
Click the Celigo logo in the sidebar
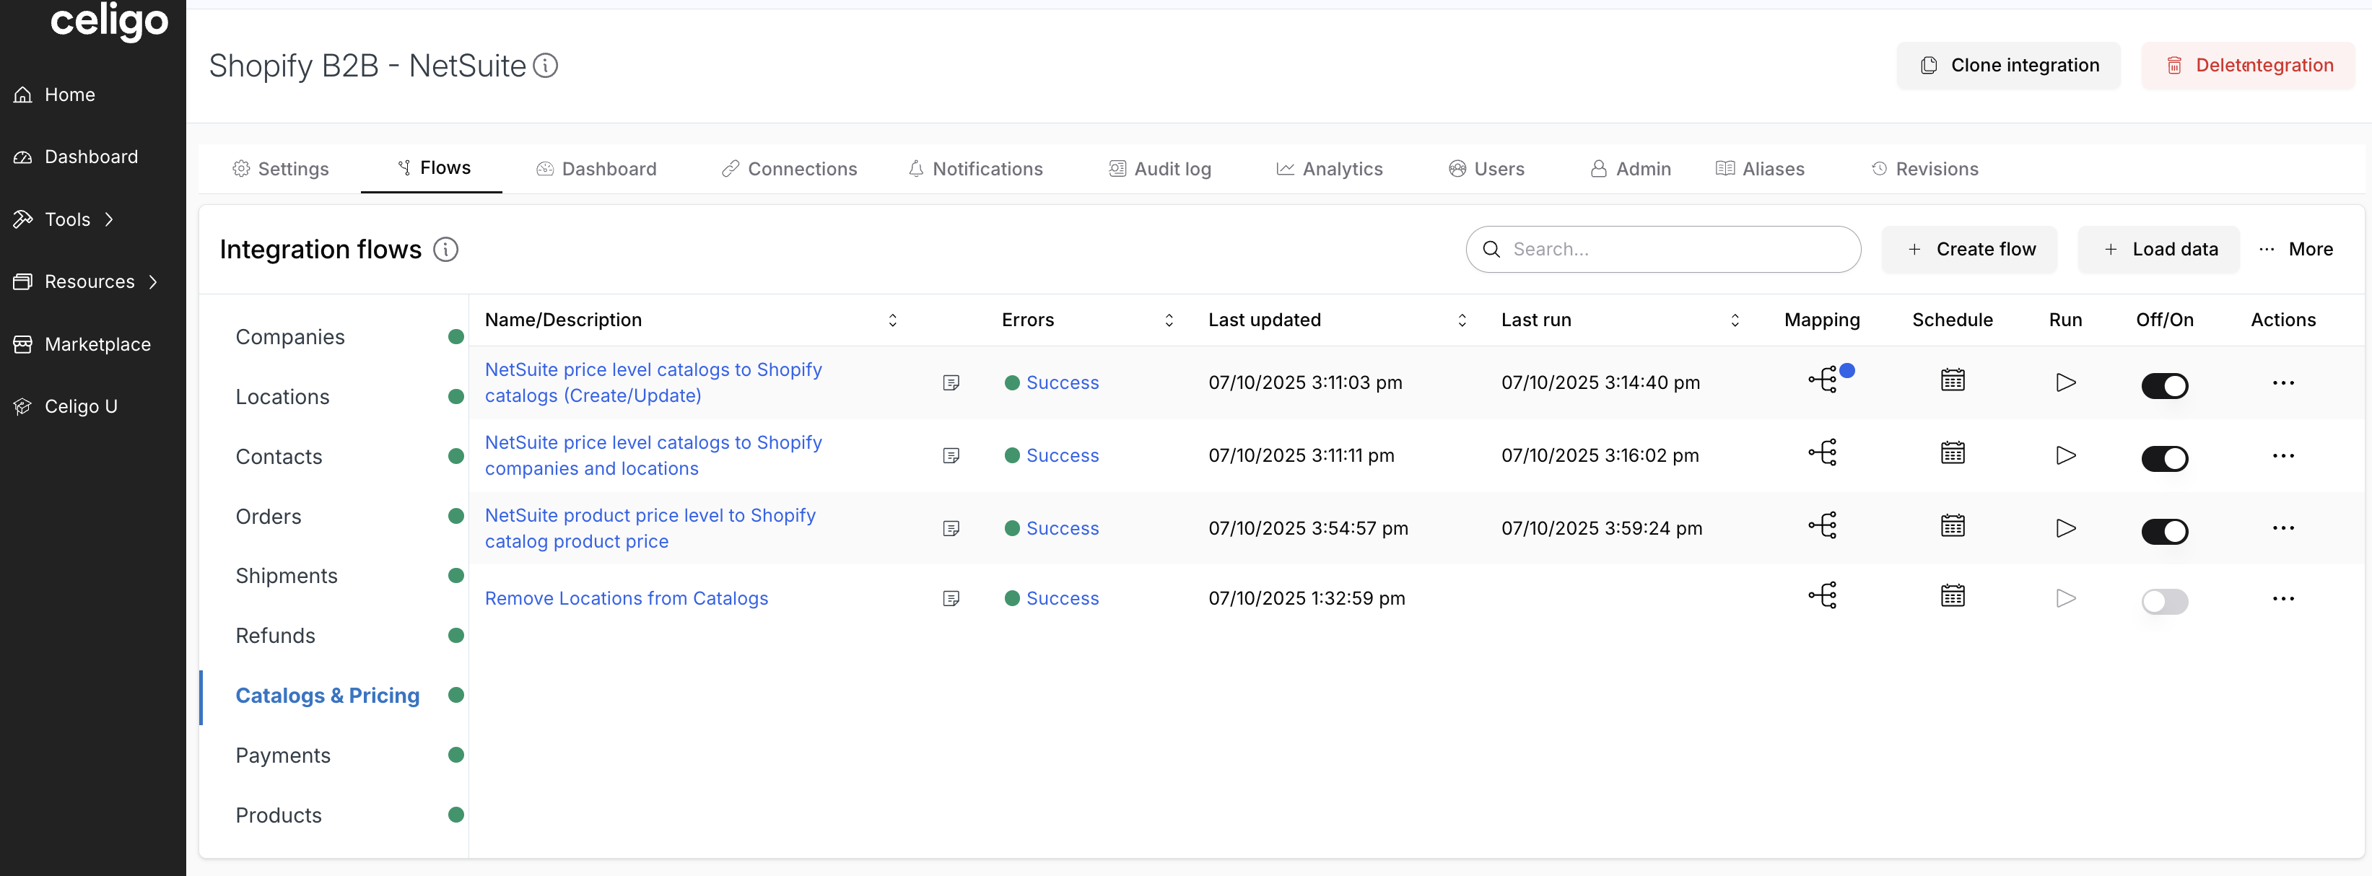[109, 22]
